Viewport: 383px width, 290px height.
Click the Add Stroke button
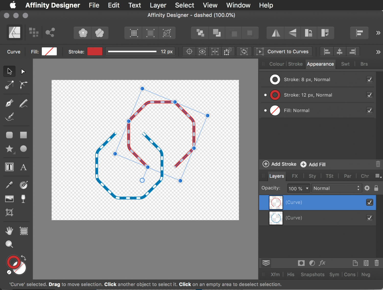pyautogui.click(x=280, y=164)
